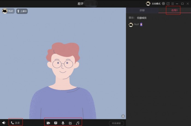Toggle the mic indicator on video
Image resolution: width=191 pixels, height=126 pixels.
(123, 116)
